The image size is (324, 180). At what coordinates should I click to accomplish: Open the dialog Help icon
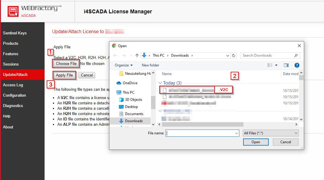(297, 65)
